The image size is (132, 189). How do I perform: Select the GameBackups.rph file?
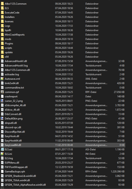click(x=15, y=172)
